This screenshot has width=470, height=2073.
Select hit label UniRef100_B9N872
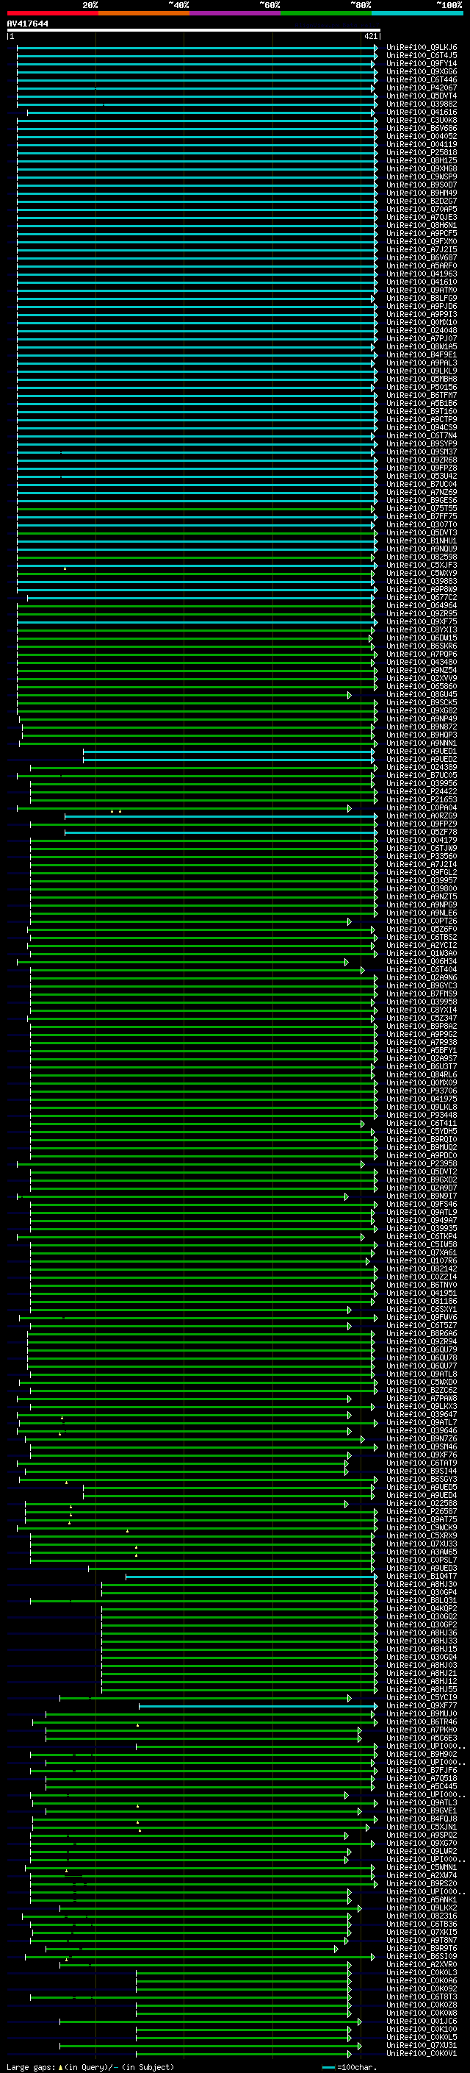coord(421,727)
